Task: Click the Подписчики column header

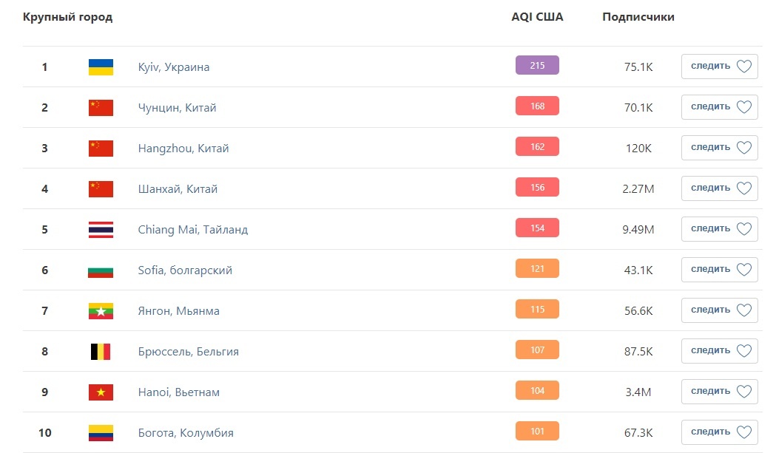Action: click(638, 17)
